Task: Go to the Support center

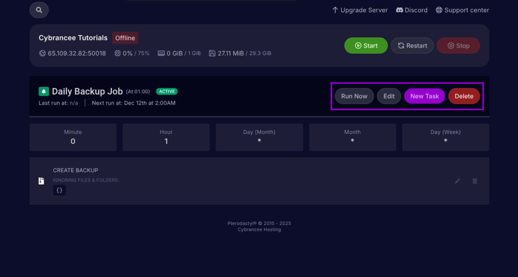Action: [x=462, y=10]
